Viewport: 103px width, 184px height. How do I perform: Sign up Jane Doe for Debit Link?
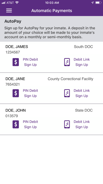[82, 93]
